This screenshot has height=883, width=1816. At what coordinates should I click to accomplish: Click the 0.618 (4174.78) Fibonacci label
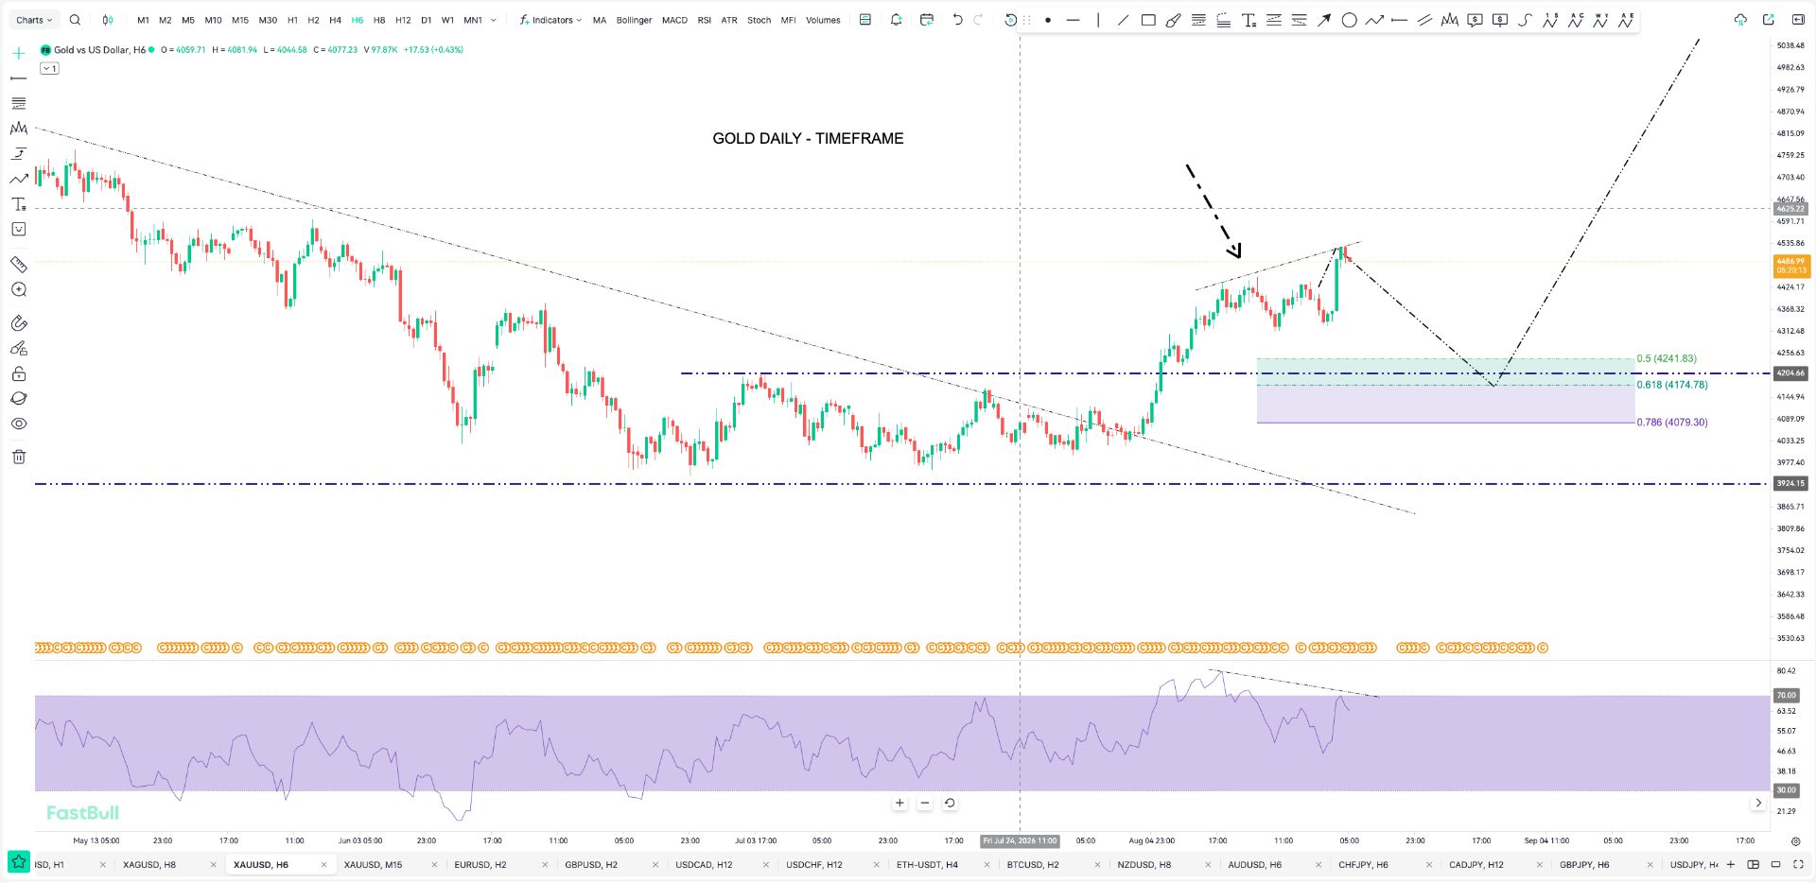1672,385
